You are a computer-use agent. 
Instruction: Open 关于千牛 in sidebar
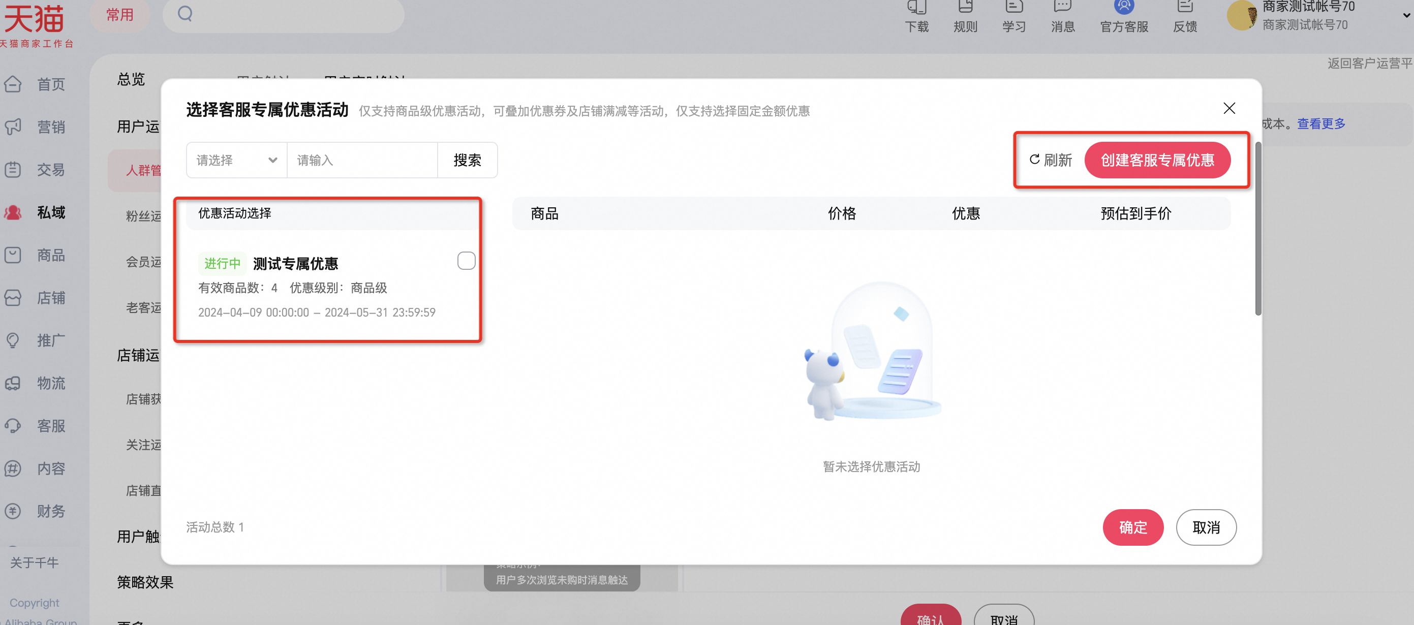coord(34,562)
